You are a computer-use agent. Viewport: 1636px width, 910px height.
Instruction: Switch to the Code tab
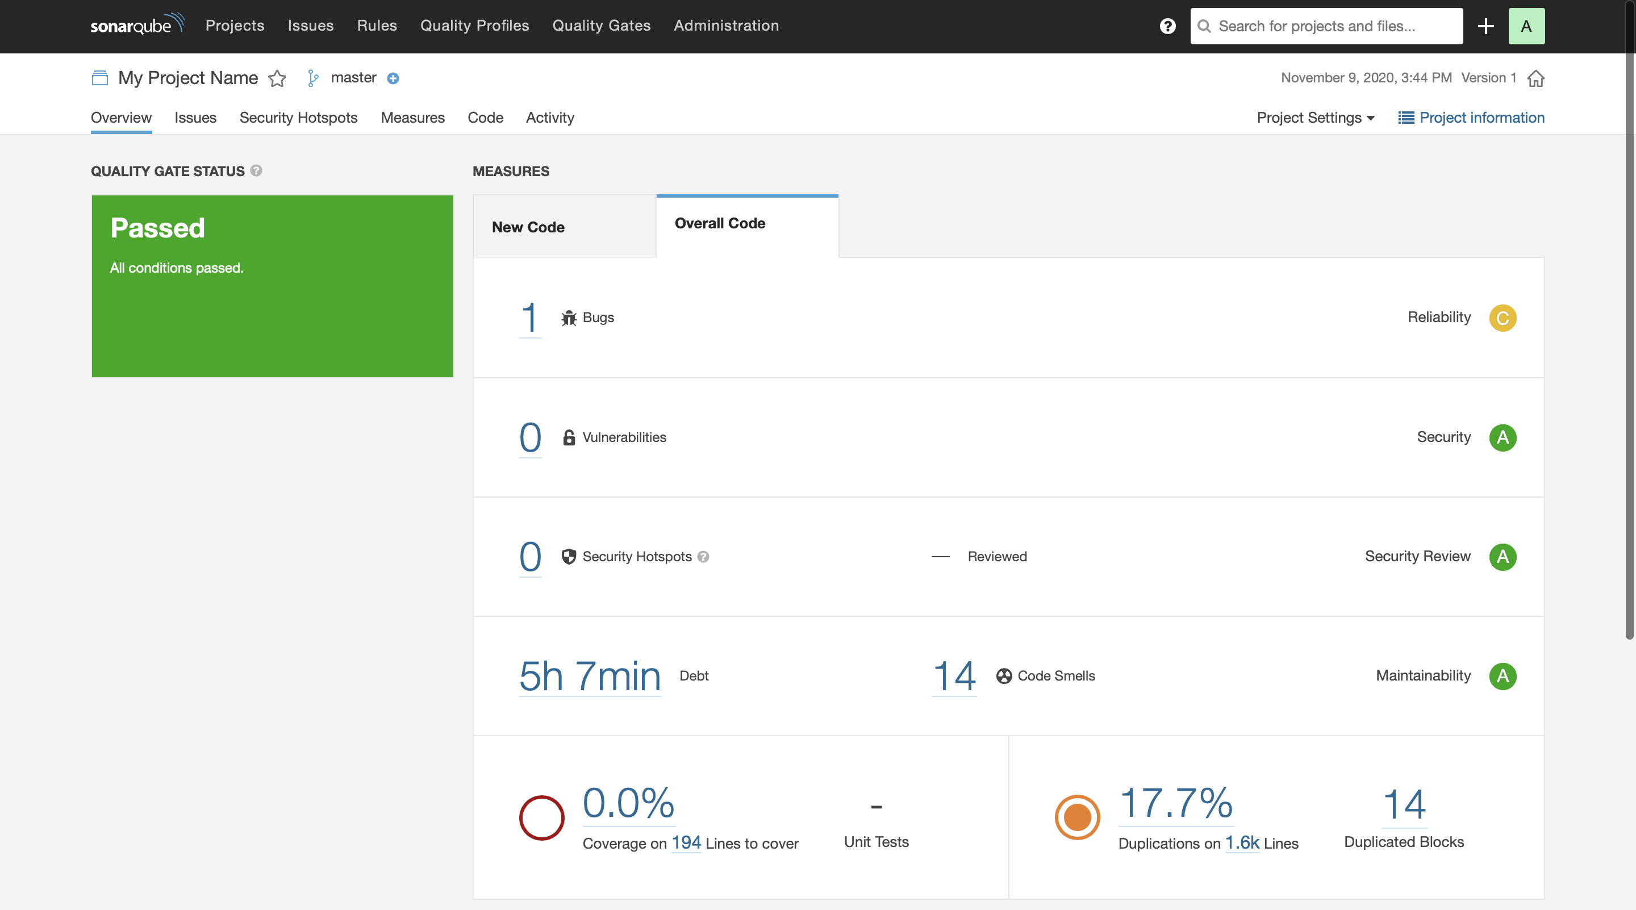click(485, 118)
